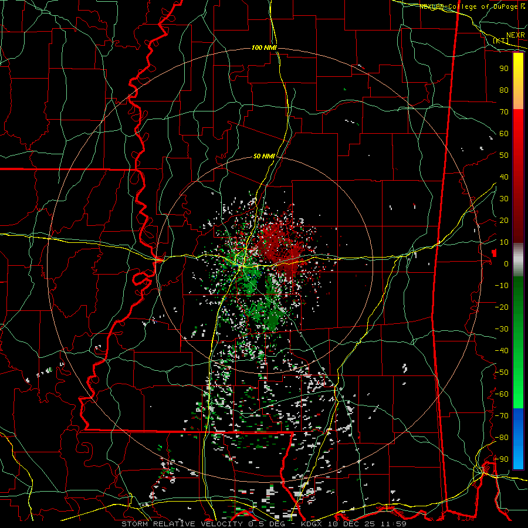Click the -50 label on the color scale

(502, 373)
